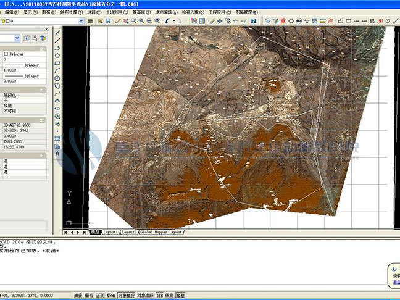Click the ByLayer color swatch row

click(x=23, y=54)
